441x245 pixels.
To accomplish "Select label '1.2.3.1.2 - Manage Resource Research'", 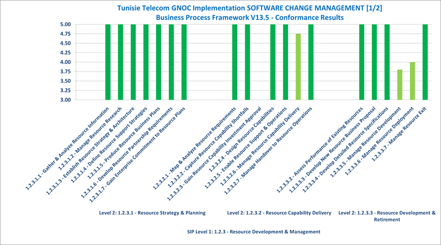I will point(90,139).
